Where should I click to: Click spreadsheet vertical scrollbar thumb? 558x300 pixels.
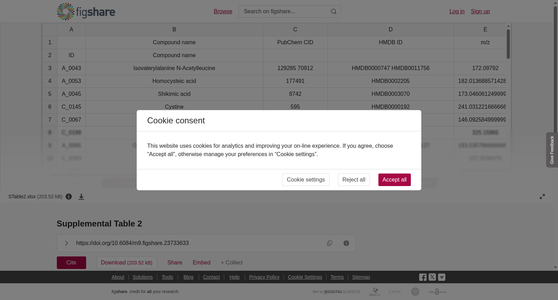(508, 44)
